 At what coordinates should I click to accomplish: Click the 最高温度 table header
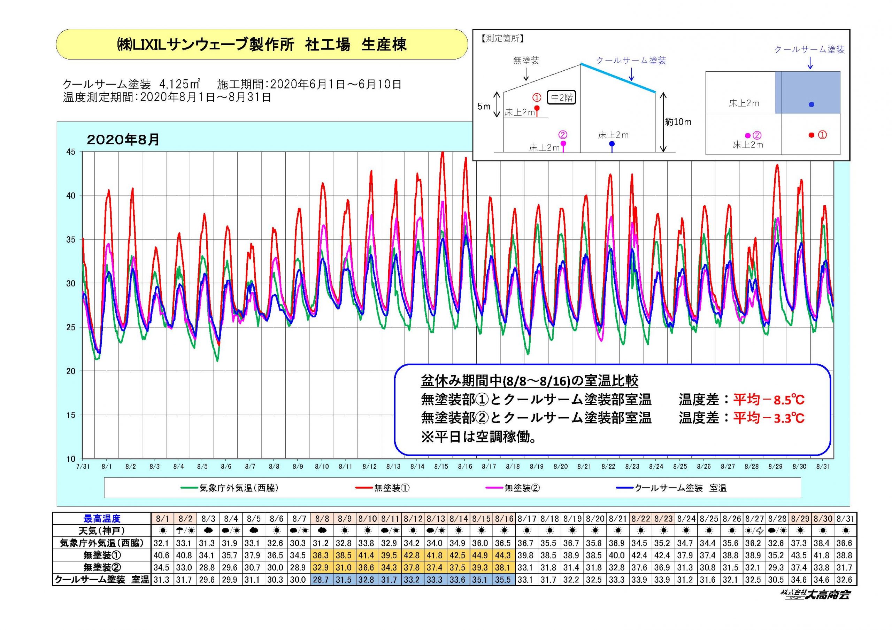click(x=102, y=518)
